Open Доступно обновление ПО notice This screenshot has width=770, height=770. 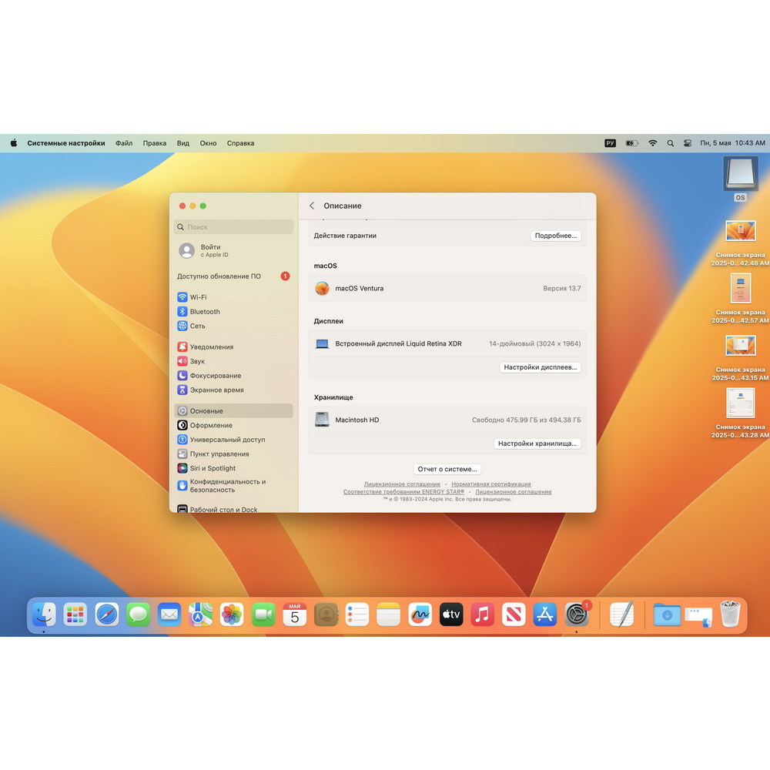tap(234, 276)
